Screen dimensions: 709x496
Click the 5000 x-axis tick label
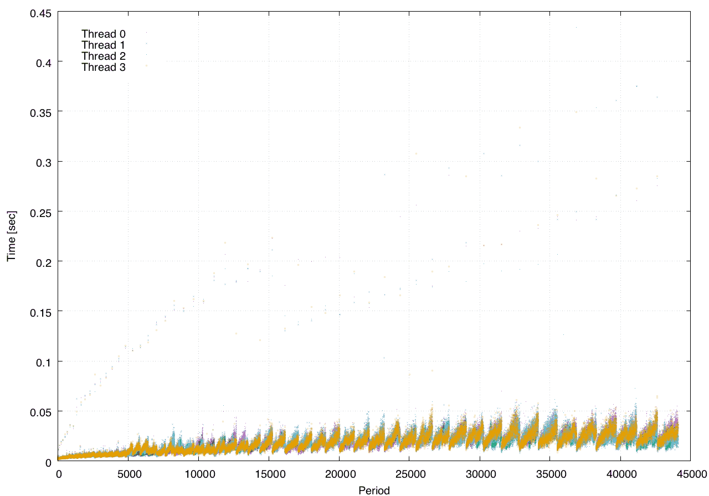tap(129, 474)
